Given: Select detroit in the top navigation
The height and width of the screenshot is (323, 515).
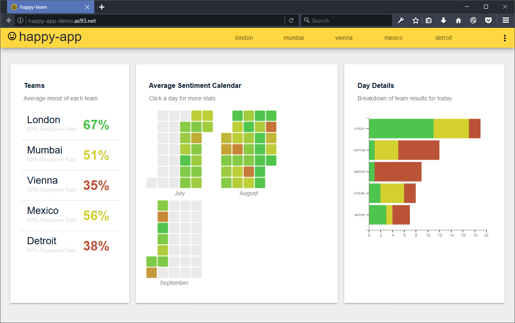Looking at the screenshot, I should (x=444, y=38).
